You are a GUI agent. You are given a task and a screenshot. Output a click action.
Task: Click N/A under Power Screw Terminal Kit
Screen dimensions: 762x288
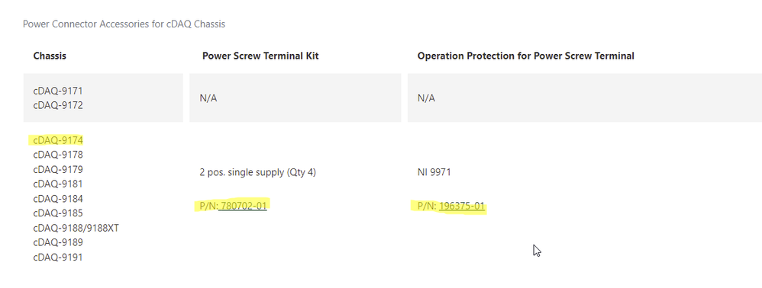[208, 98]
